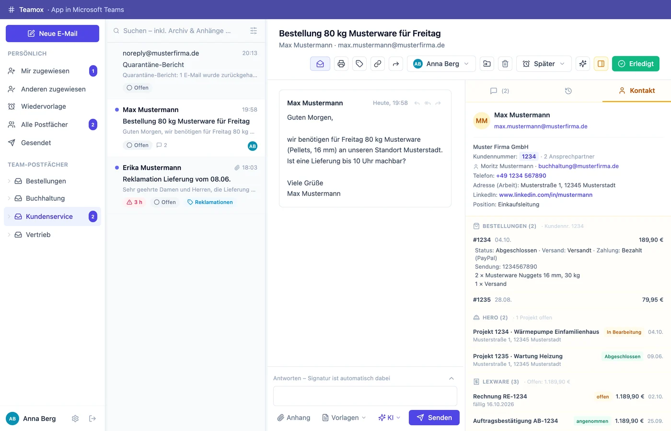Screen dimensions: 671x431
Task: Open Gesendet folder
Action: tap(52, 143)
